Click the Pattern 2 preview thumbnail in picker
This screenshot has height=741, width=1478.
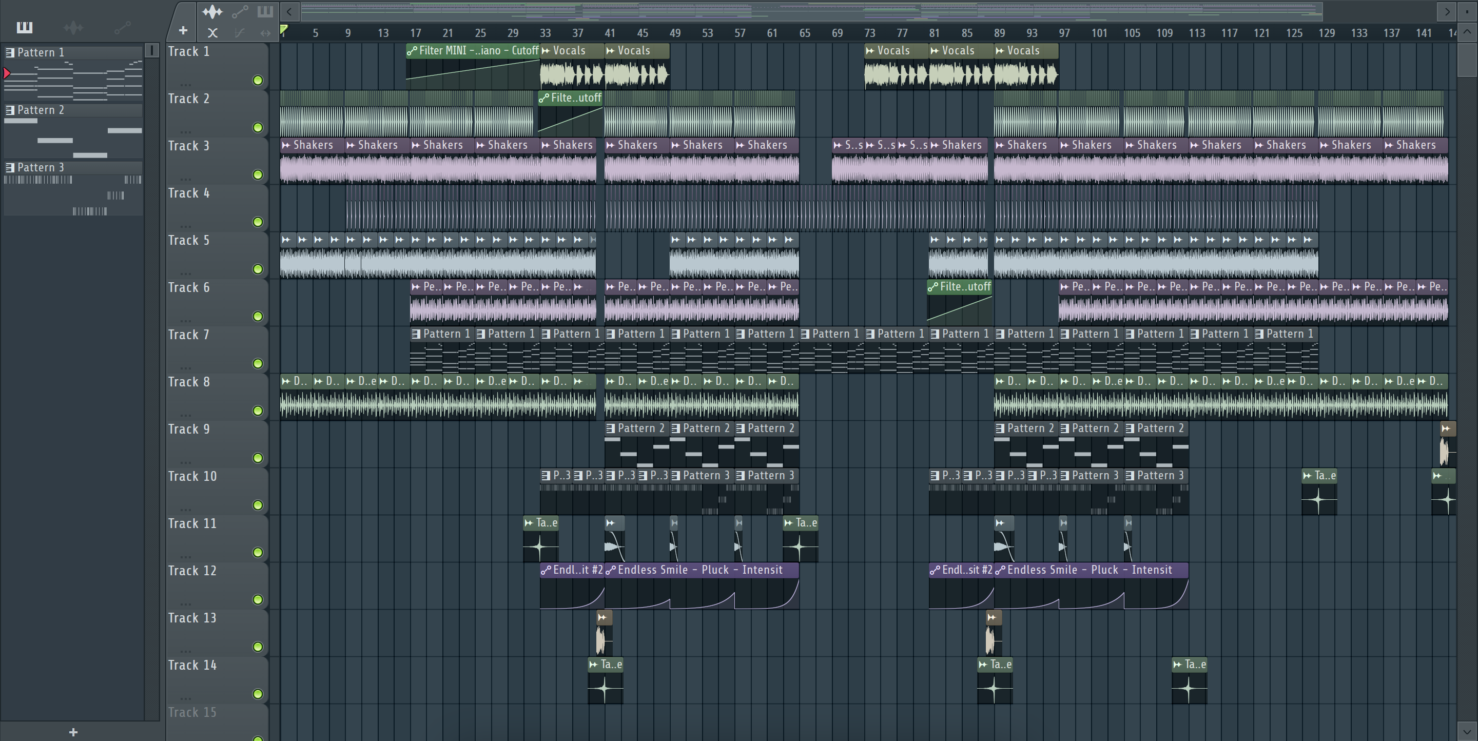point(73,138)
